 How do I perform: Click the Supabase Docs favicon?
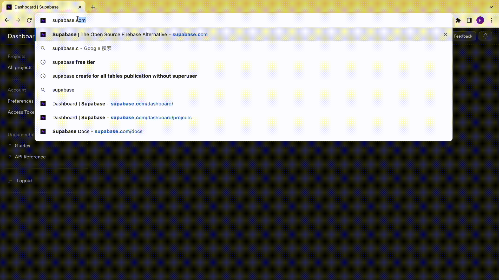(x=43, y=131)
